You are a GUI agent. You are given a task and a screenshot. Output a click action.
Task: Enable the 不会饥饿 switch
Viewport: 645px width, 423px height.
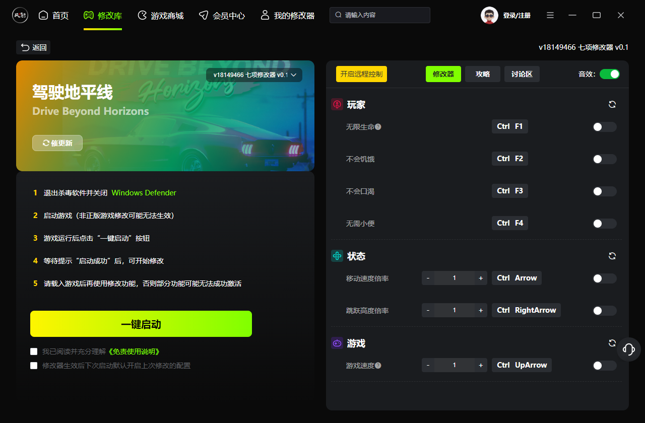(604, 159)
